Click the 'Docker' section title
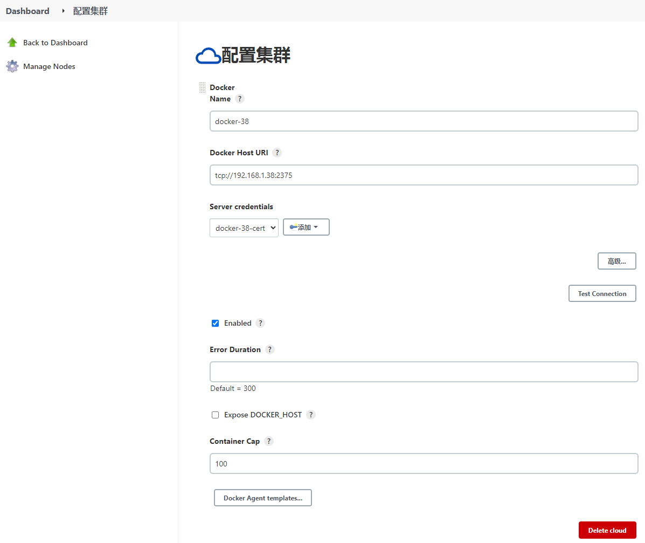The image size is (645, 543). pos(222,87)
